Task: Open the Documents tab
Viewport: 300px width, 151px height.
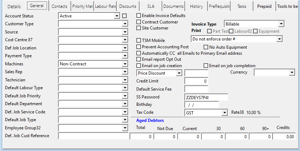Action: [174, 6]
